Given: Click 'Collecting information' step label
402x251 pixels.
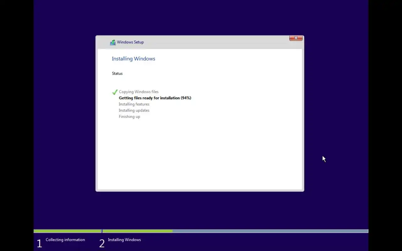Looking at the screenshot, I should (x=65, y=240).
